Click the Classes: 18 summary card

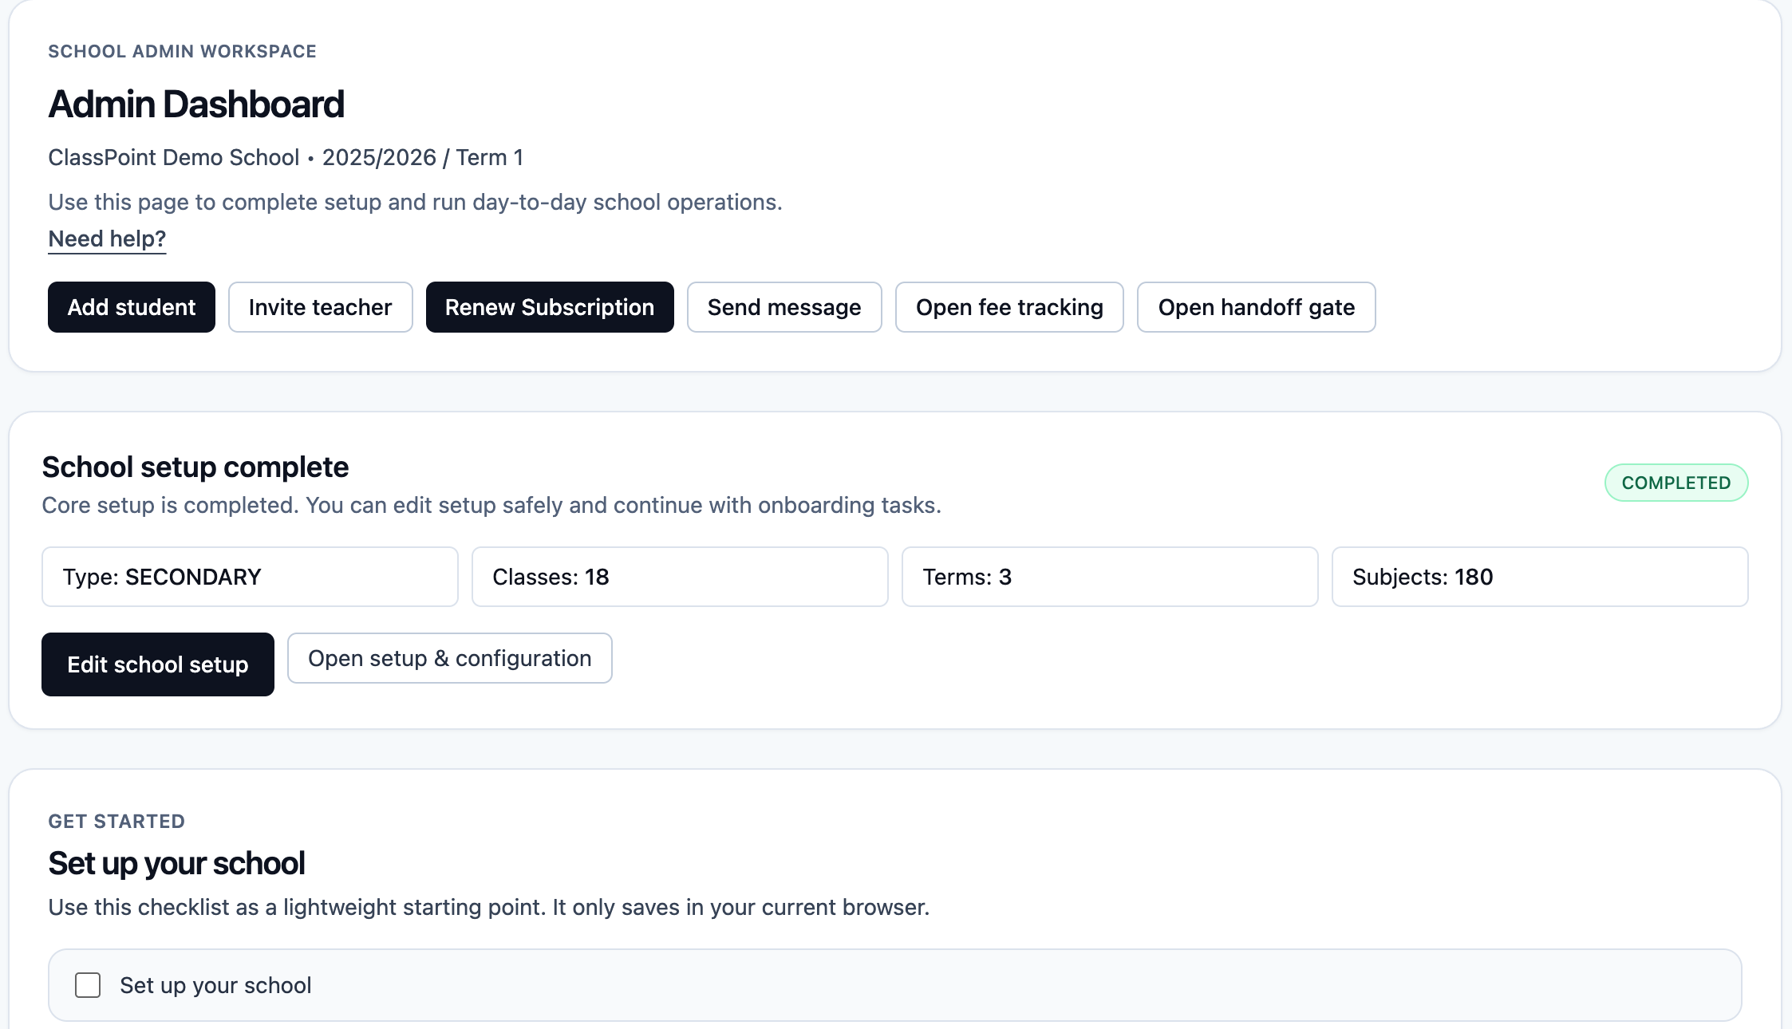[x=679, y=577]
